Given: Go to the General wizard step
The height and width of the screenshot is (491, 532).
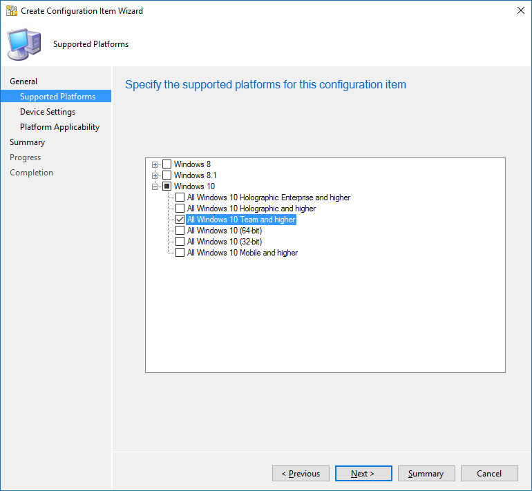Looking at the screenshot, I should [x=23, y=81].
